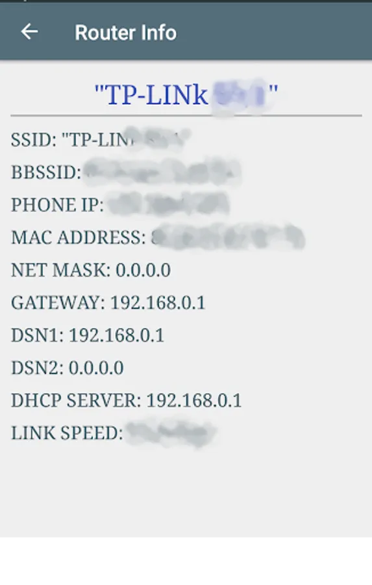This screenshot has height=585, width=372.
Task: Click the blurred MAC address value
Action: (228, 237)
